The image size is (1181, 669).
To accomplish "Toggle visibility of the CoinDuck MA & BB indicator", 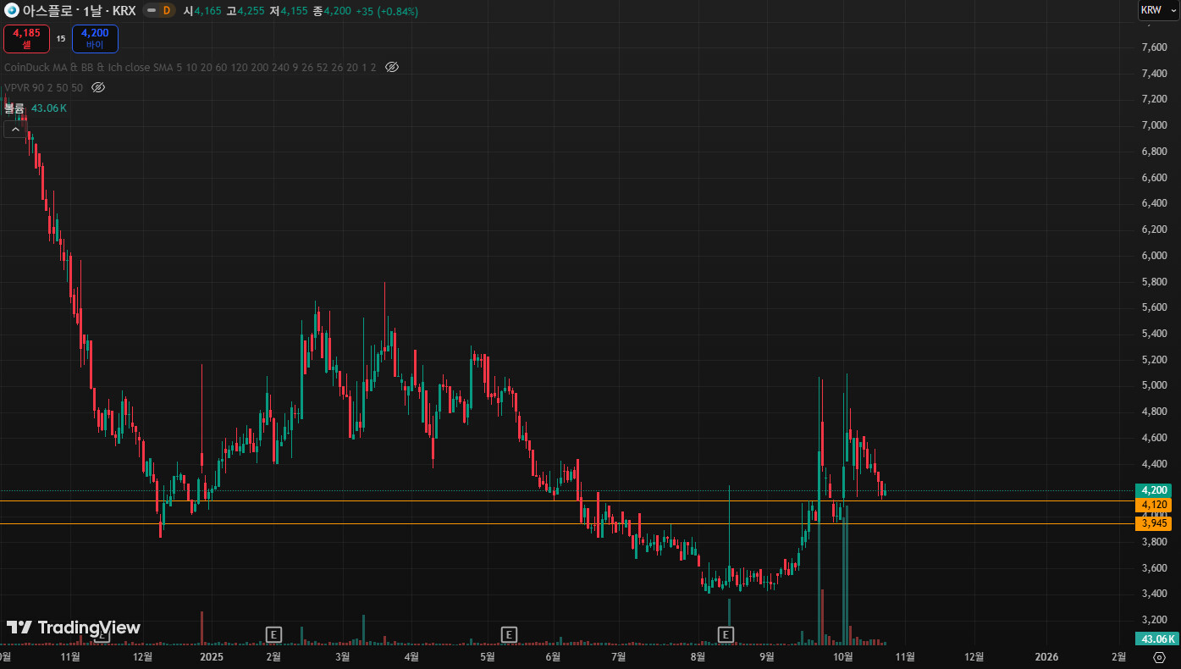I will pos(391,67).
